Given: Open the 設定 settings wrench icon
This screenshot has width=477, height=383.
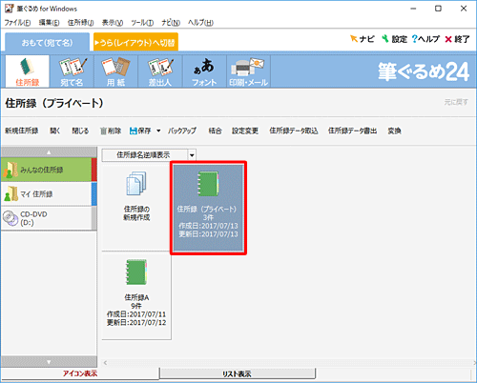Looking at the screenshot, I should click(x=394, y=39).
